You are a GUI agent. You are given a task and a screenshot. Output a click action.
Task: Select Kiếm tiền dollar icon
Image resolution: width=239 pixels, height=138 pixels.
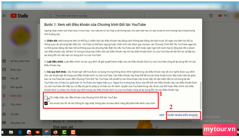[4, 96]
